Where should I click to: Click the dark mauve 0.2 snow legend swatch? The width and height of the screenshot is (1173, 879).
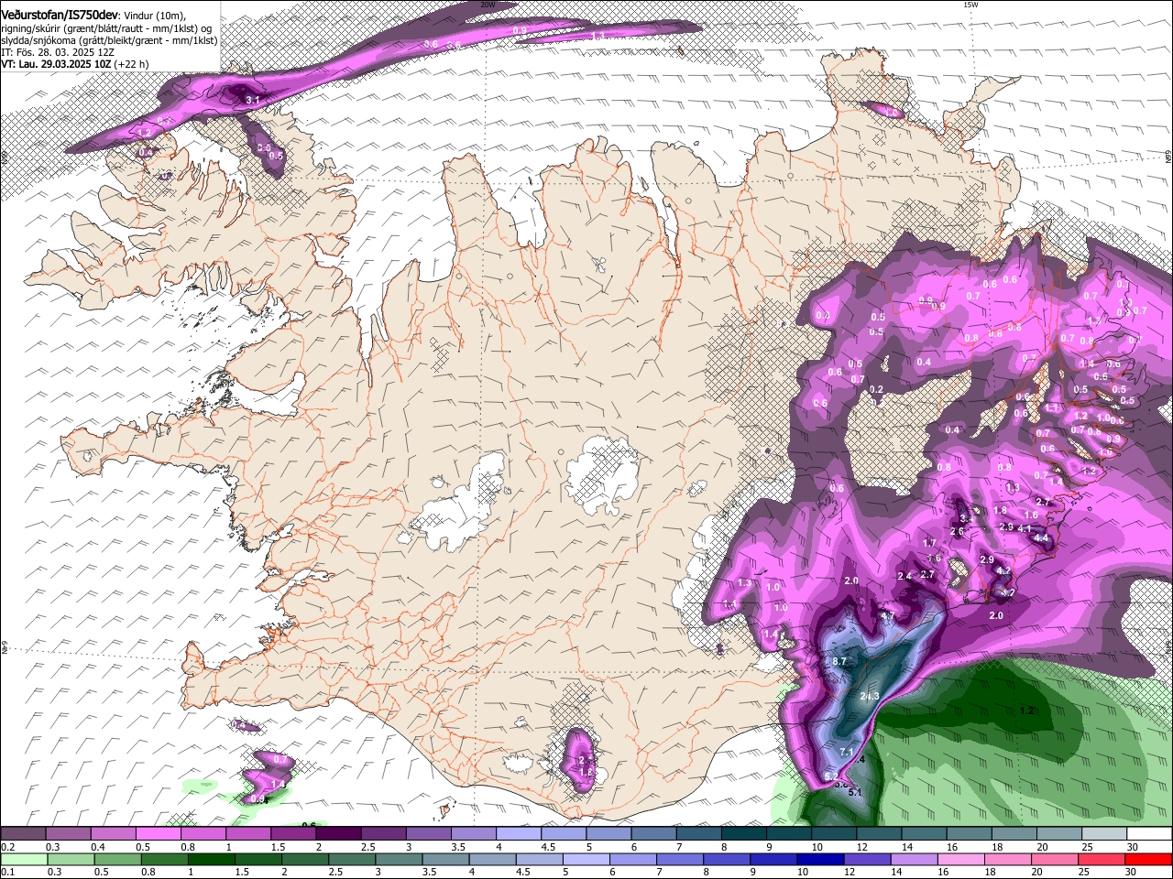click(22, 834)
